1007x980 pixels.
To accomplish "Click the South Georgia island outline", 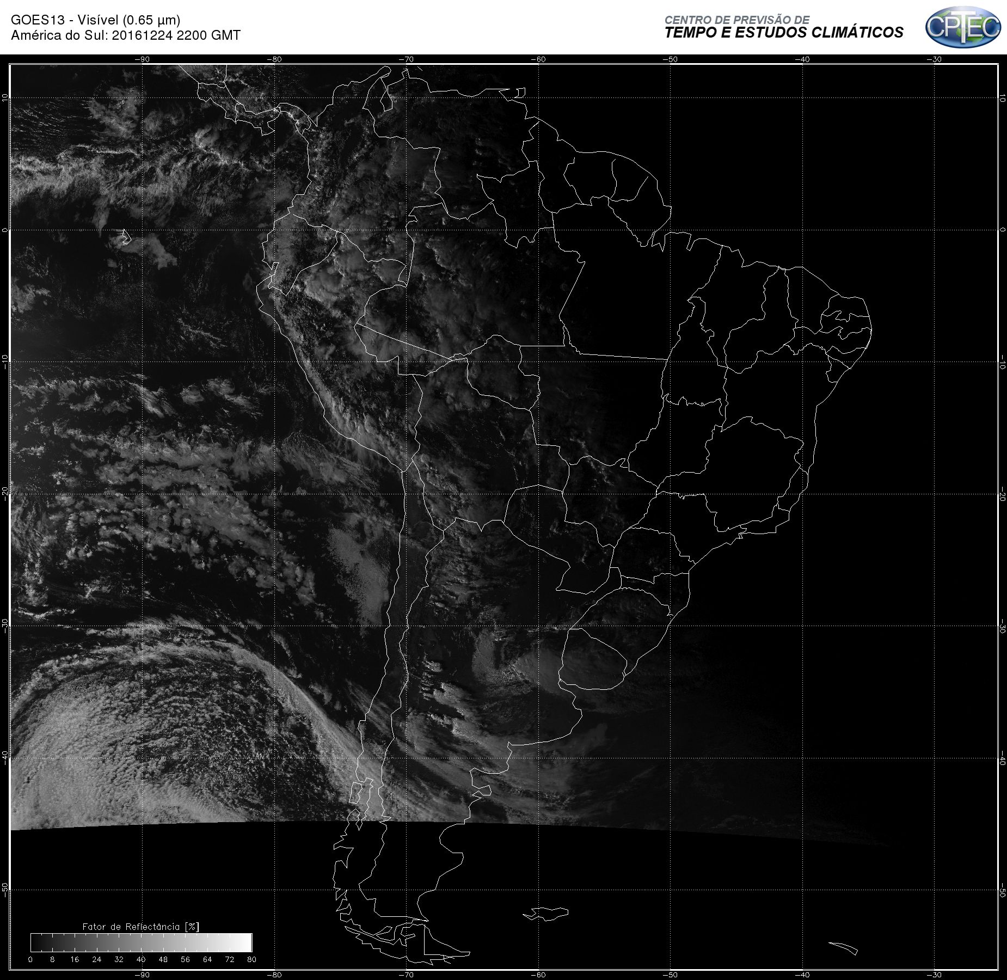I will point(843,948).
